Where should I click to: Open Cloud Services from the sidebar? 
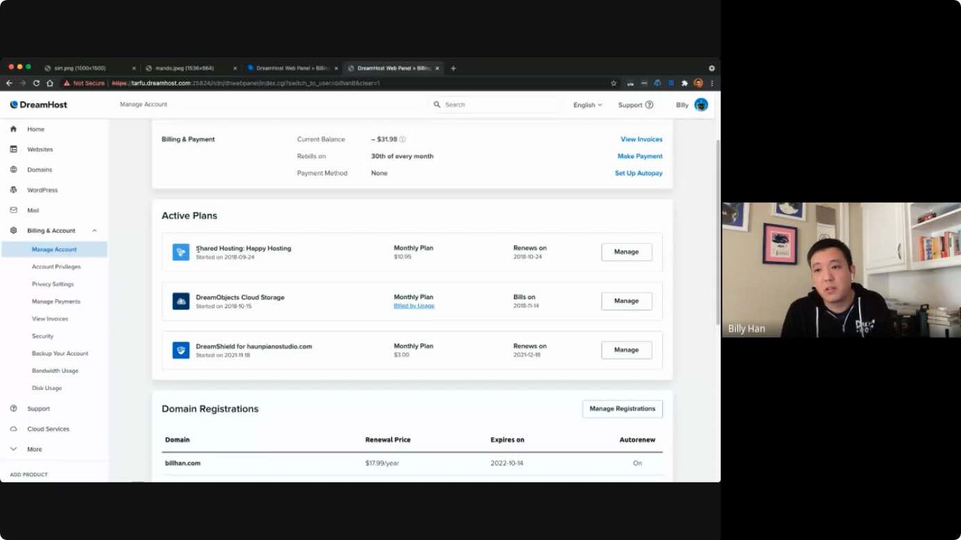[48, 429]
